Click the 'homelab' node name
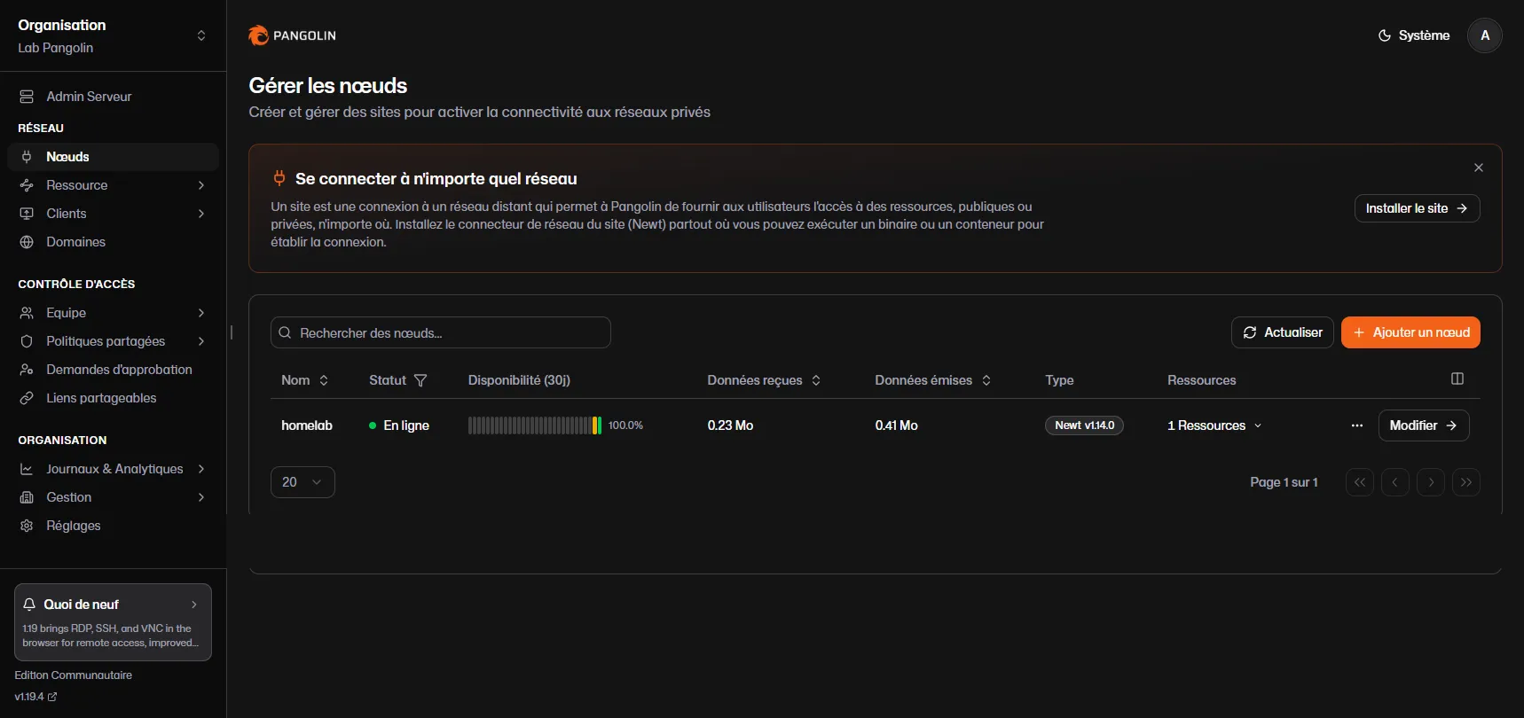This screenshot has width=1524, height=718. (x=307, y=425)
